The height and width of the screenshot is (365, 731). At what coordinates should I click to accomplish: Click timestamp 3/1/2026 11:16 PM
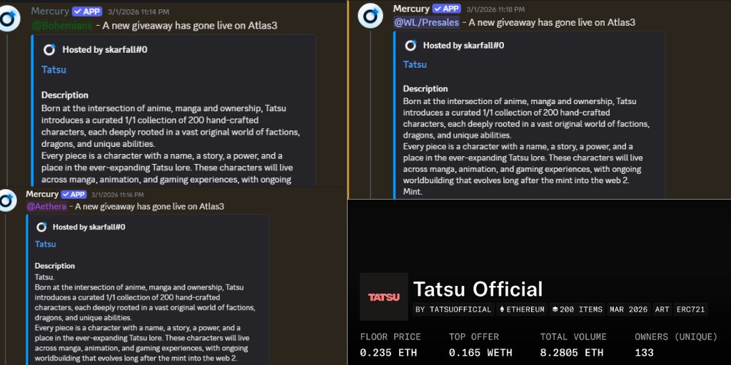[x=118, y=195]
